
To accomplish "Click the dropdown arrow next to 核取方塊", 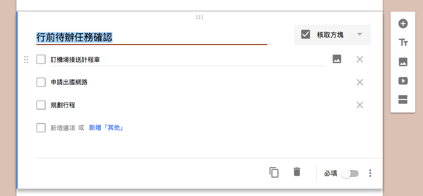I will 359,35.
